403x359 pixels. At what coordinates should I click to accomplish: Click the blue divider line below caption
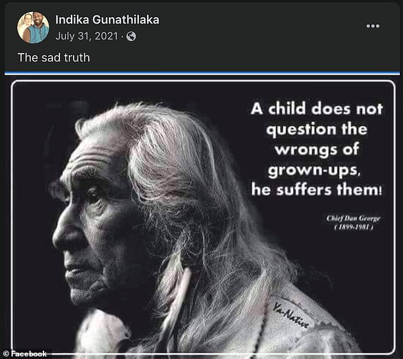(x=202, y=73)
